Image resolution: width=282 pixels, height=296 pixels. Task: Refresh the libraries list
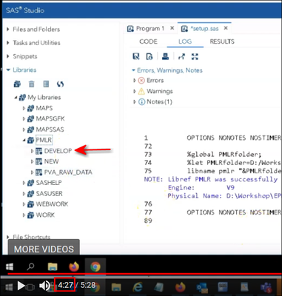coord(60,84)
